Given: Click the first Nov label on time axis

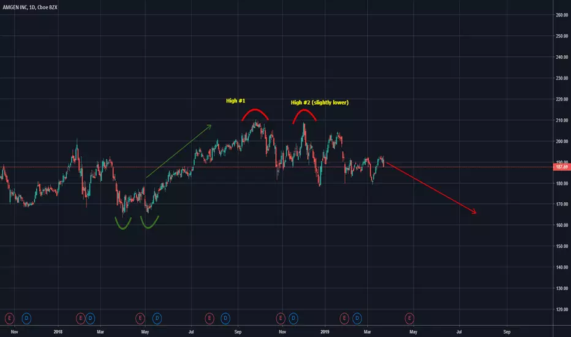Looking at the screenshot, I should tap(14, 332).
